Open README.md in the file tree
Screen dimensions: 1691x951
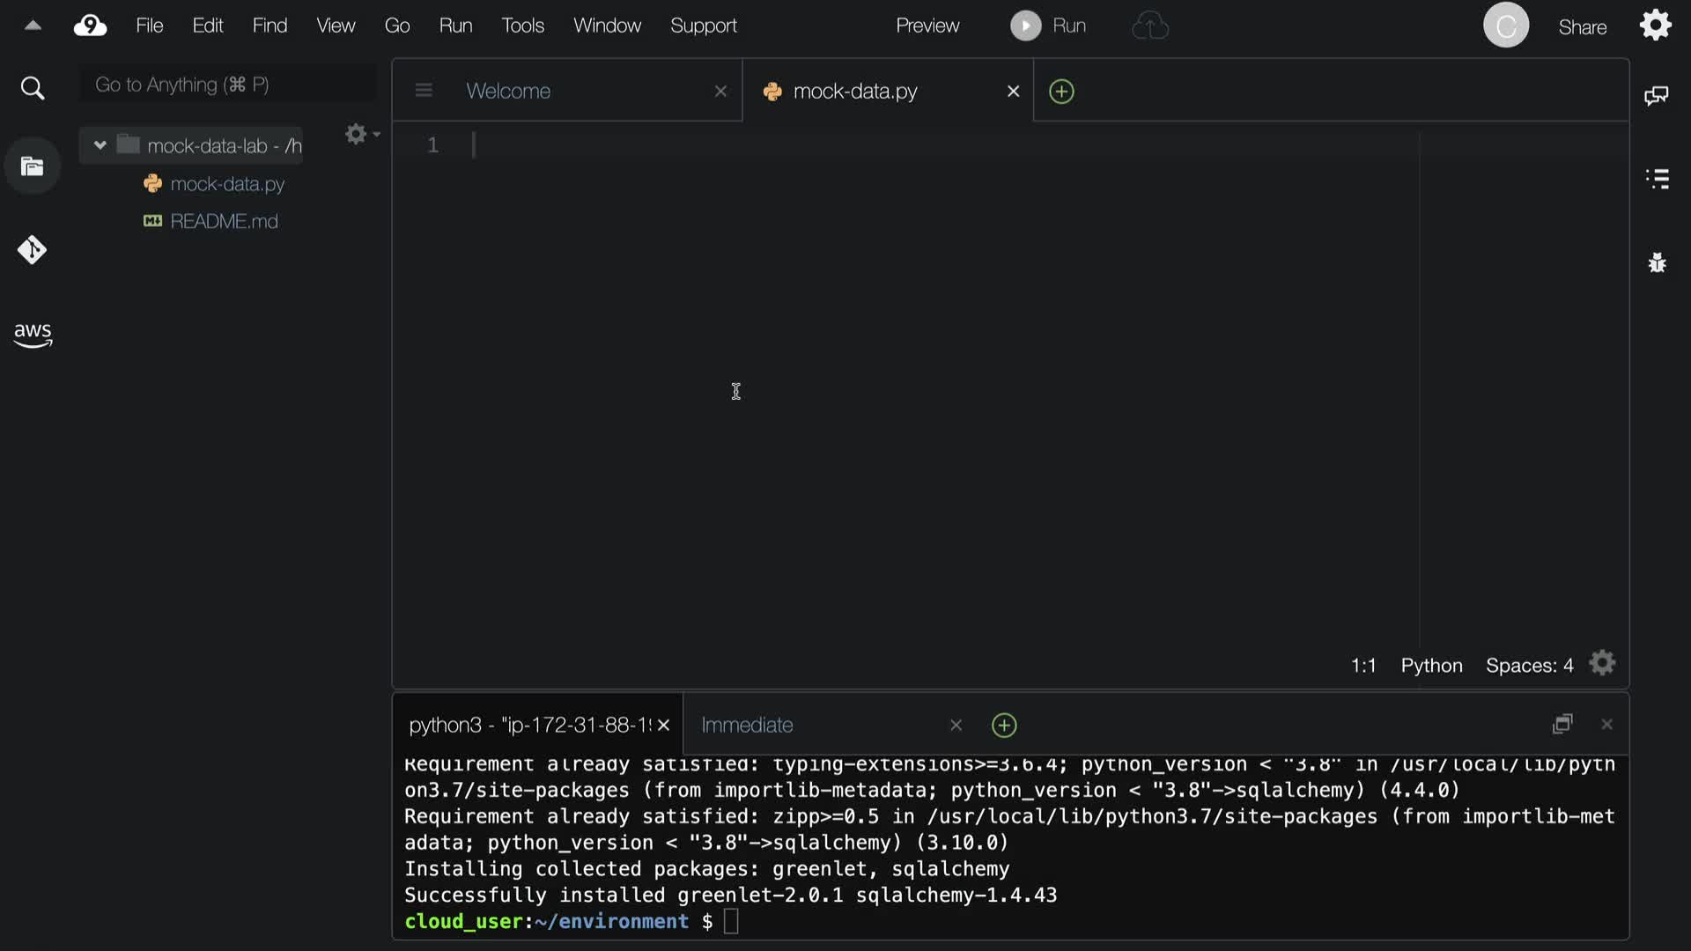tap(224, 221)
